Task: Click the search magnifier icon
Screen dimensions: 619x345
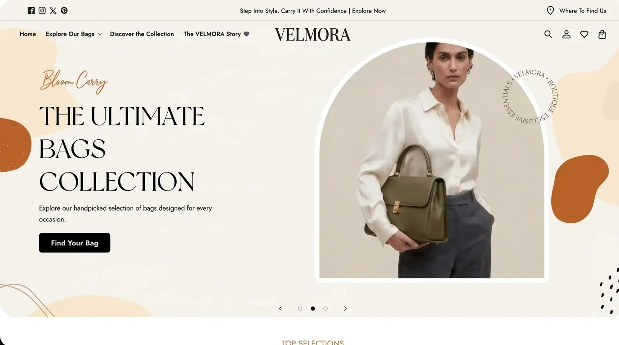Action: [x=548, y=34]
